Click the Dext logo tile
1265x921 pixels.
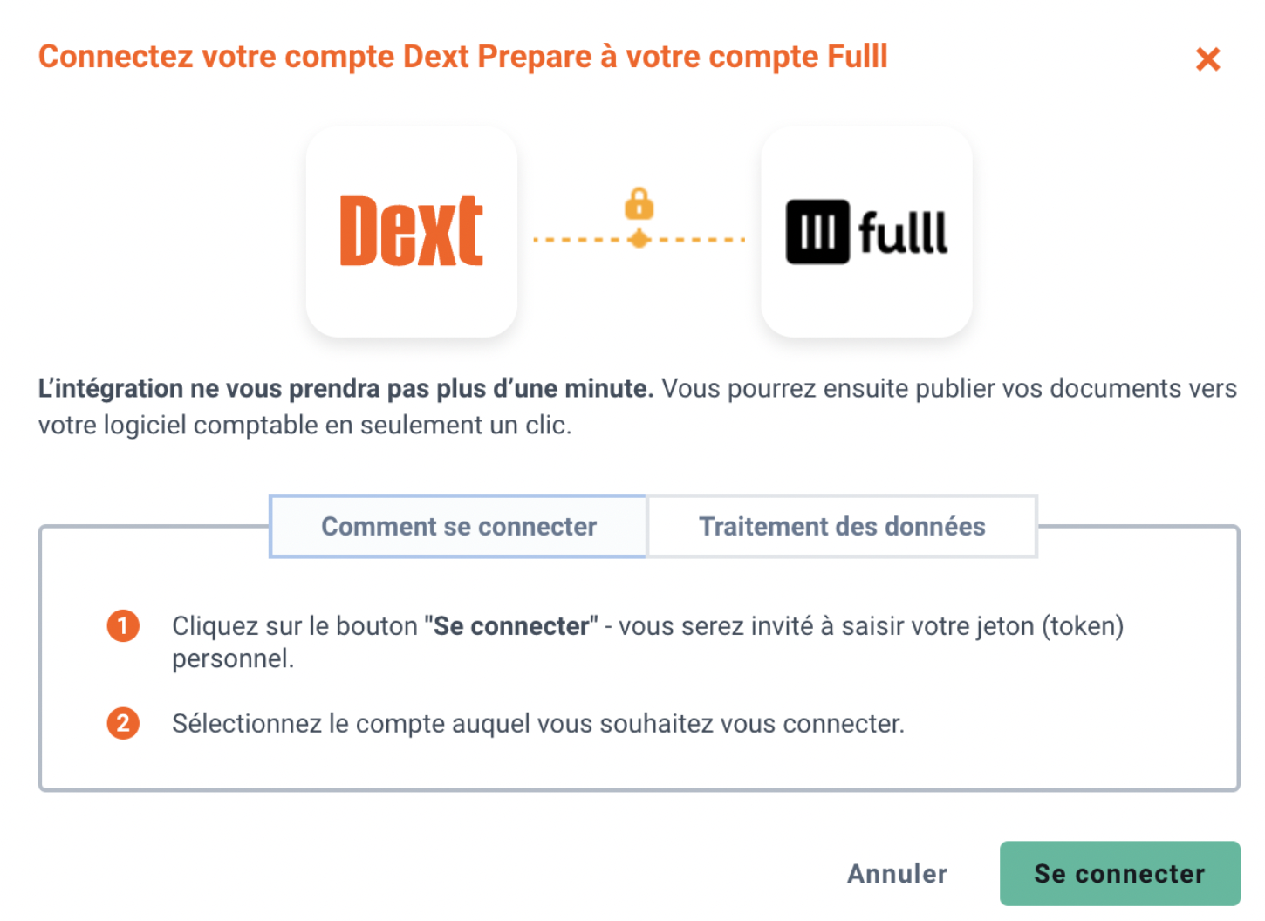pyautogui.click(x=412, y=231)
